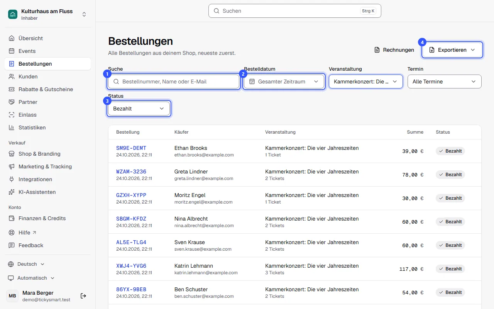Click the global Suchen field
Screen dimensions: 494x309
pyautogui.click(x=295, y=11)
